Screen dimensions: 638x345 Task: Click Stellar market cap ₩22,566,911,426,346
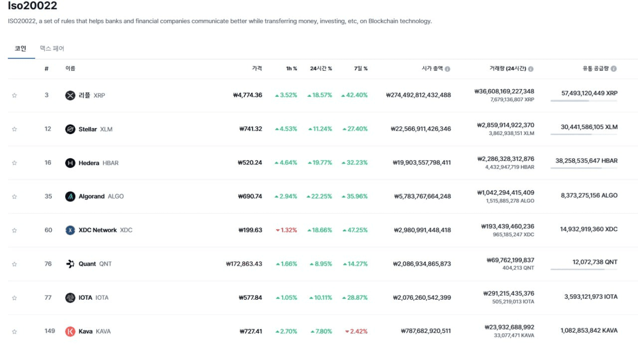pyautogui.click(x=421, y=129)
